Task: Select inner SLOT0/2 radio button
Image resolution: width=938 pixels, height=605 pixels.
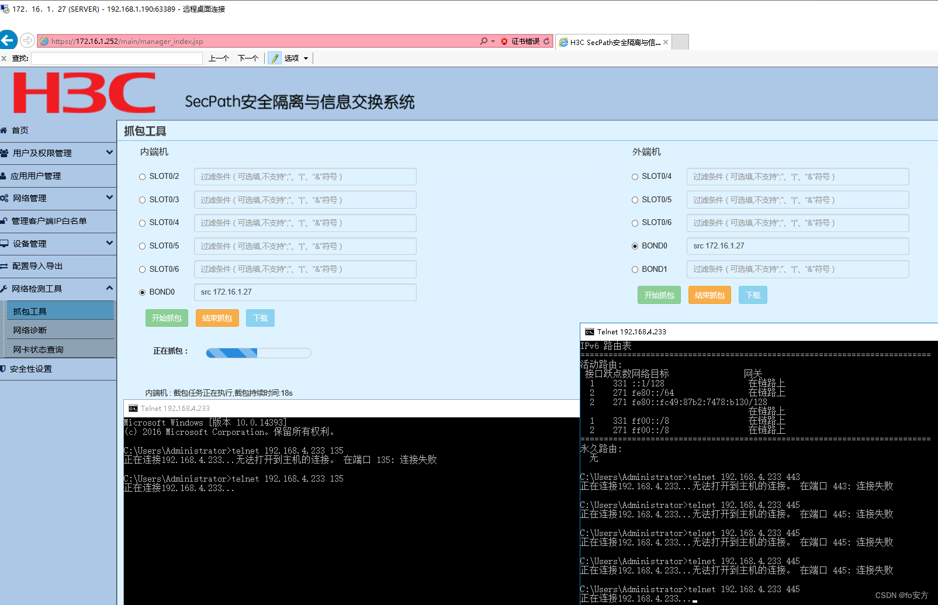Action: click(x=142, y=177)
